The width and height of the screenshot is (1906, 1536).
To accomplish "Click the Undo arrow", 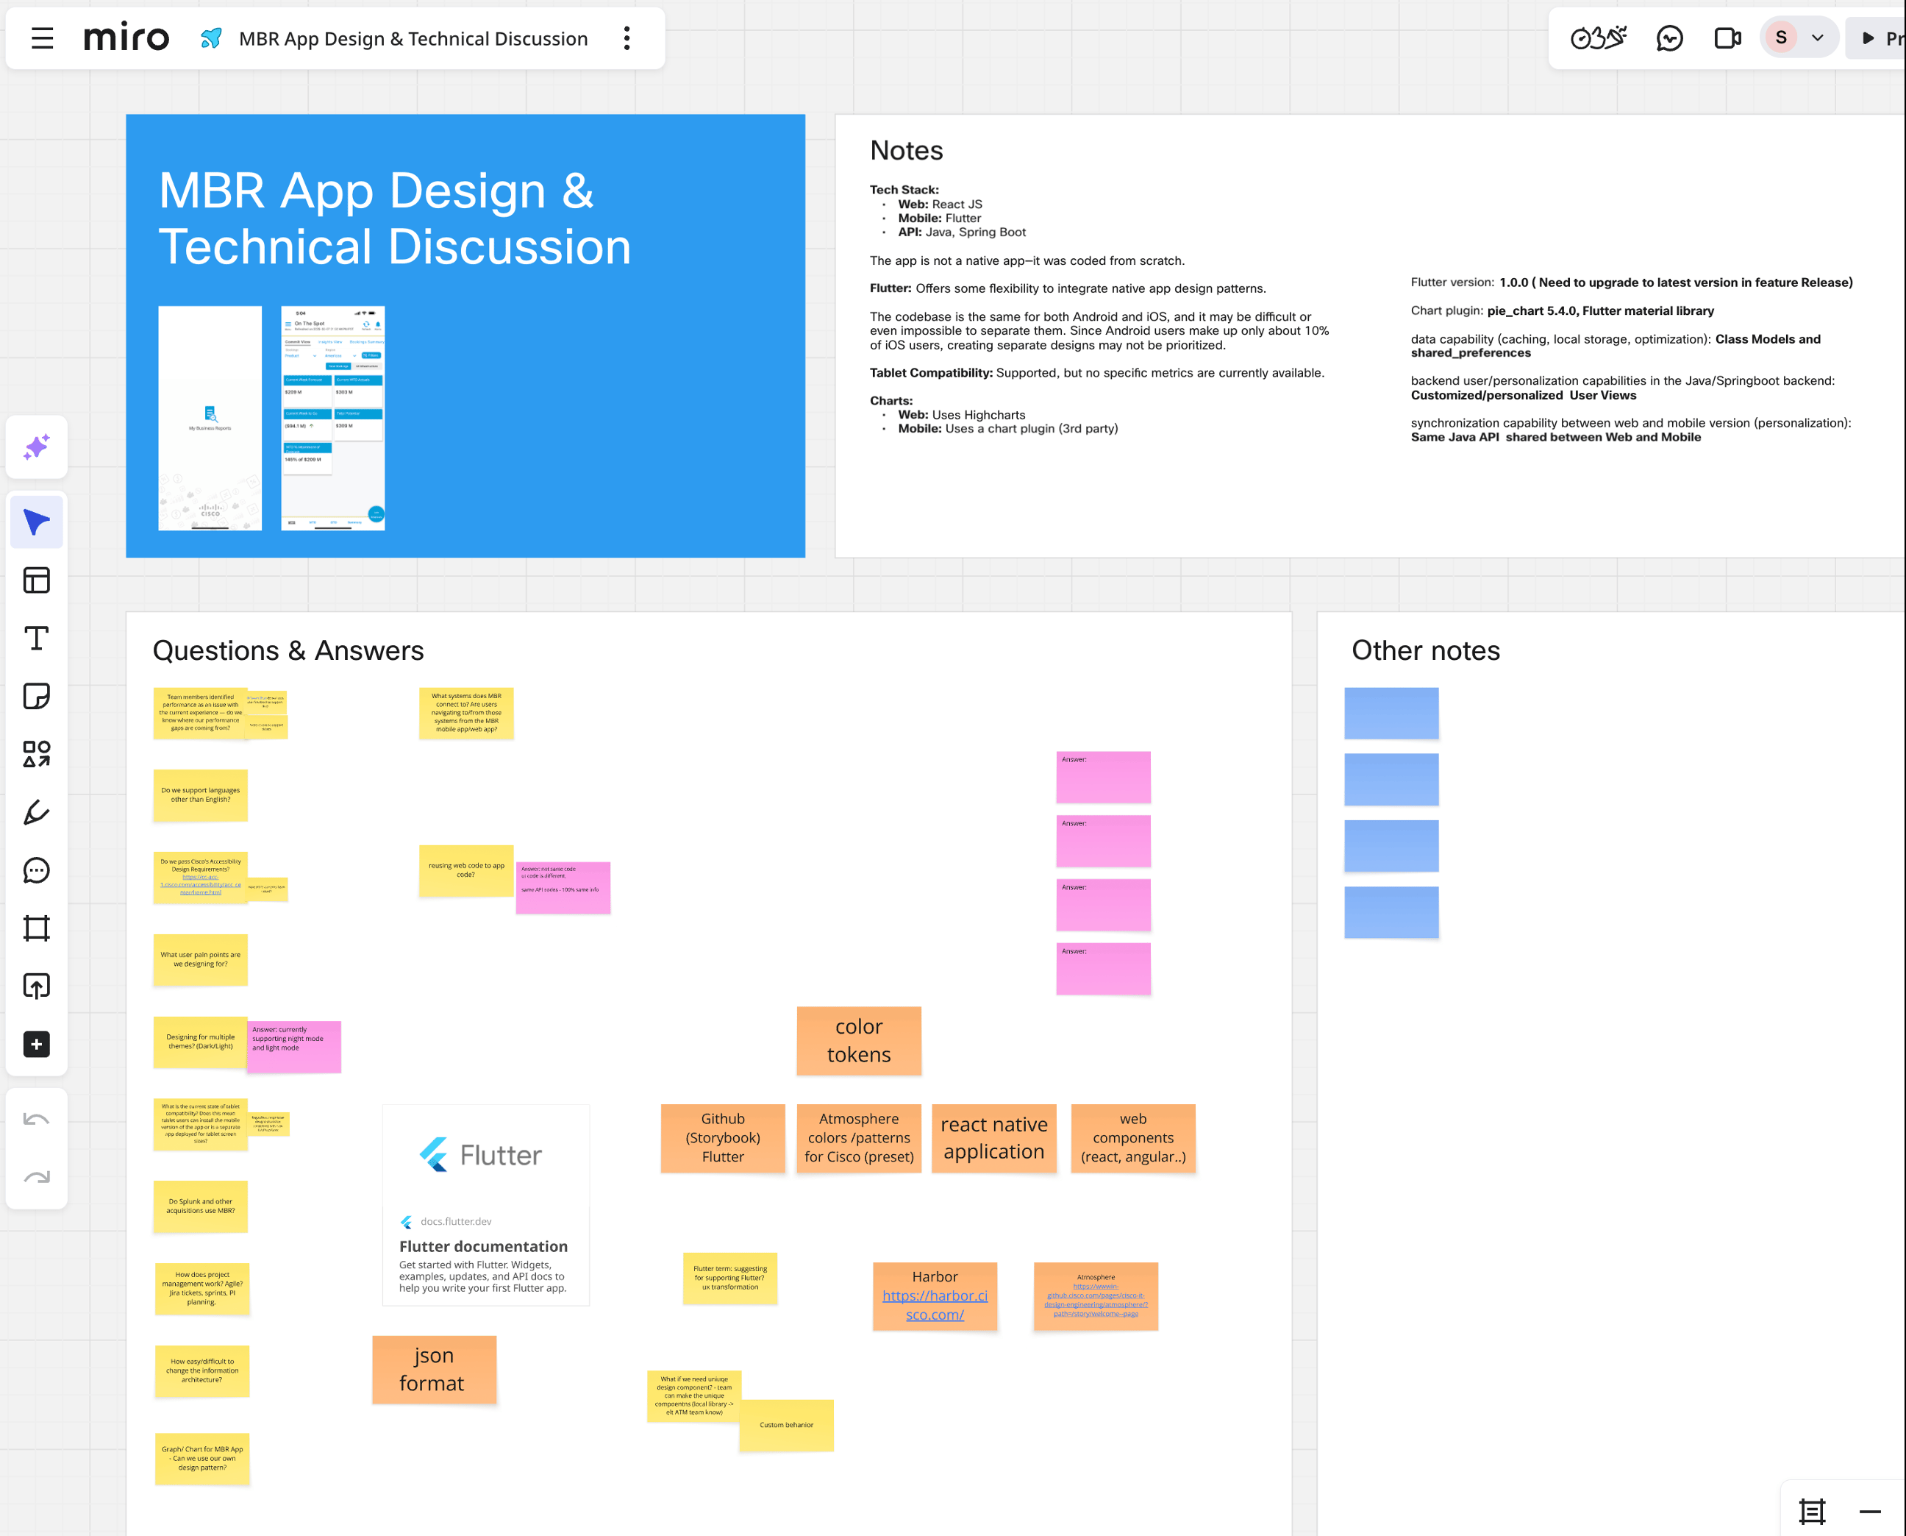I will click(36, 1119).
